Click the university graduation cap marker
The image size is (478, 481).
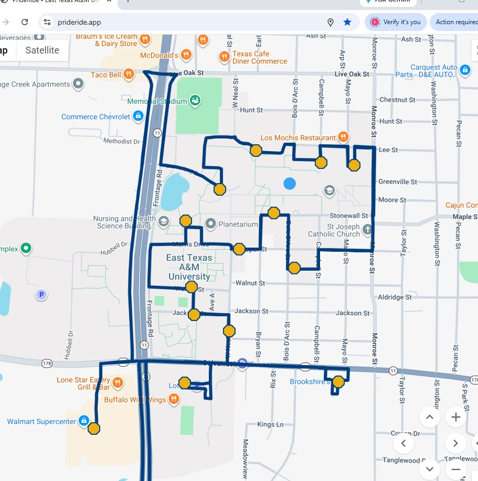329,190
